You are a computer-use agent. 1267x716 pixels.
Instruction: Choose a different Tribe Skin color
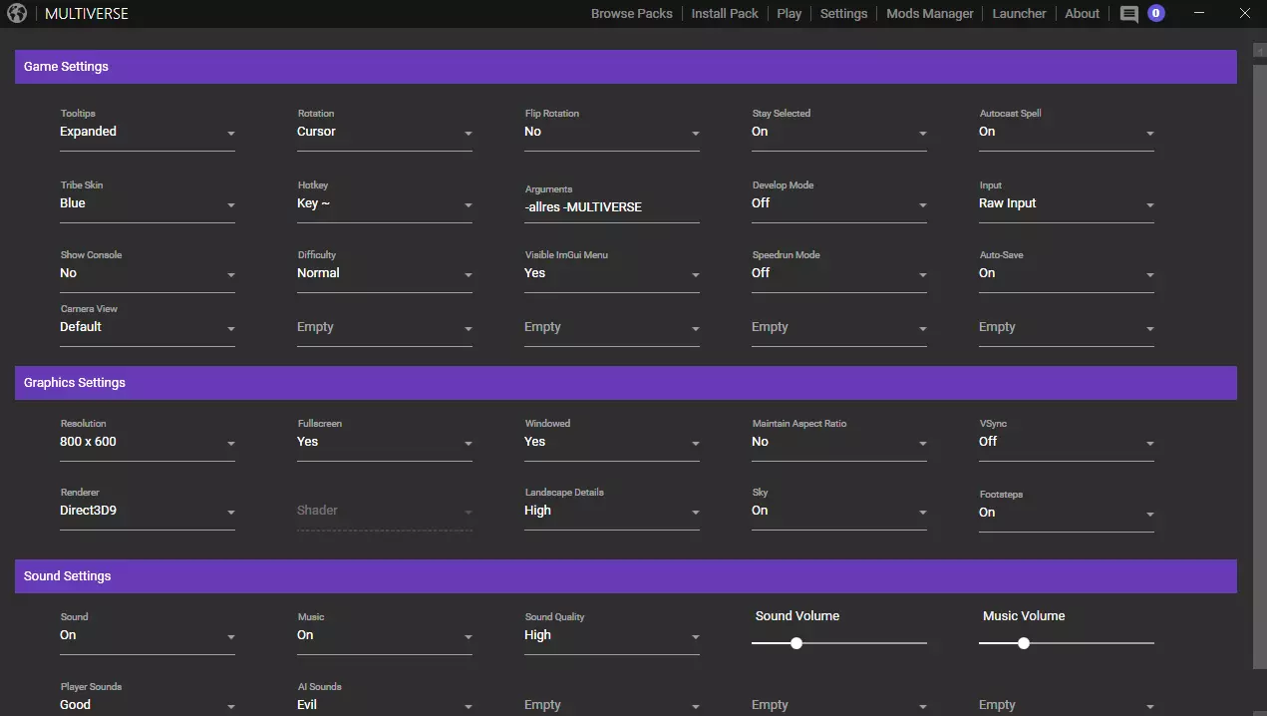pyautogui.click(x=148, y=203)
